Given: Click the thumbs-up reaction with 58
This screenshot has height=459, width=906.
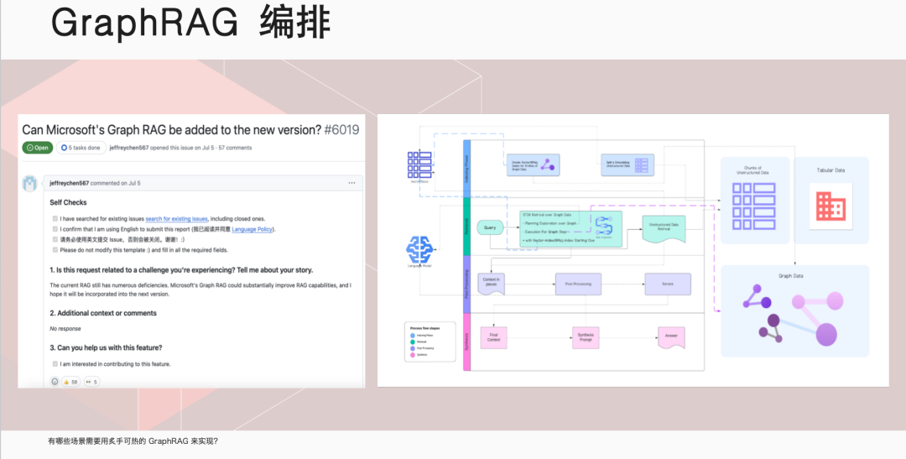Looking at the screenshot, I should pyautogui.click(x=71, y=382).
